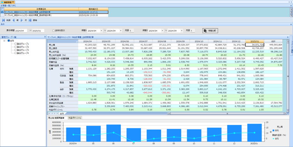Image resolution: width=293 pixels, height=147 pixels.
Task: Collapse the 条件 conditions panel
Action: [x=291, y=24]
